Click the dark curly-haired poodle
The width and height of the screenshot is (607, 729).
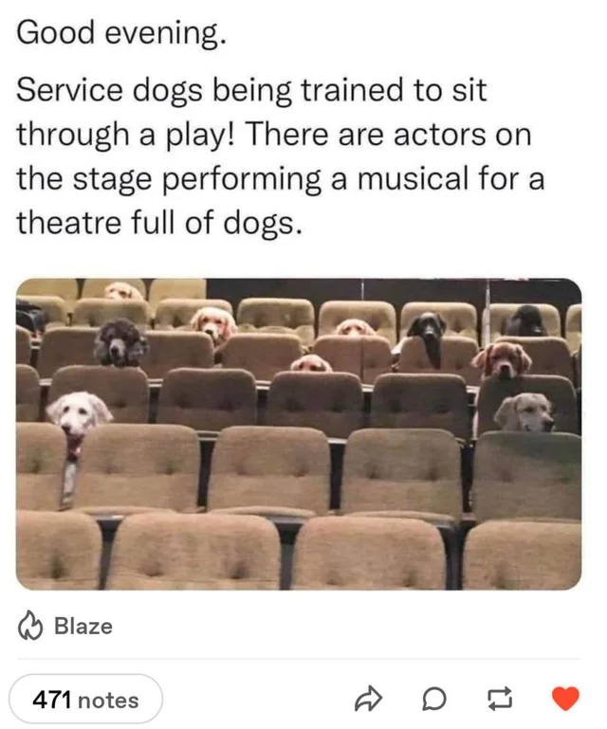[x=120, y=342]
